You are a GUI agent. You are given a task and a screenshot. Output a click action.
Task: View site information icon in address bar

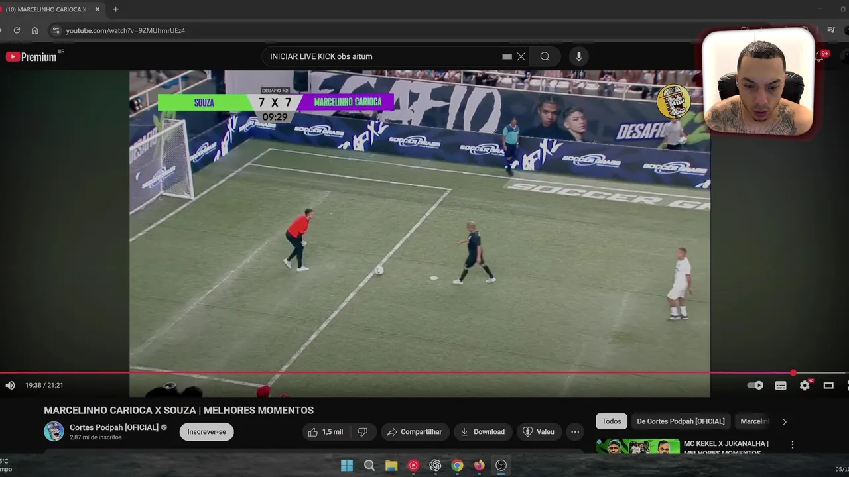(56, 30)
